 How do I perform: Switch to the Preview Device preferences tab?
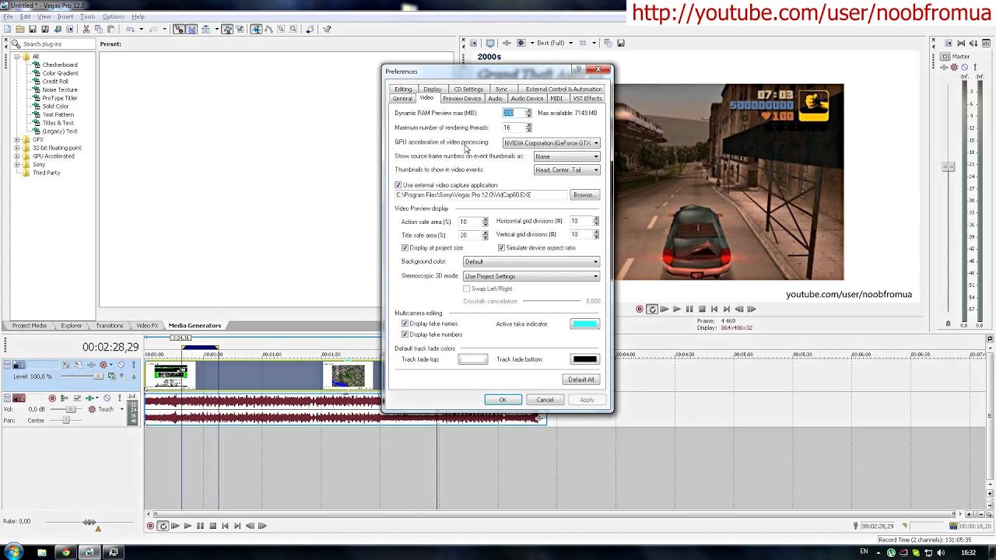coord(461,99)
